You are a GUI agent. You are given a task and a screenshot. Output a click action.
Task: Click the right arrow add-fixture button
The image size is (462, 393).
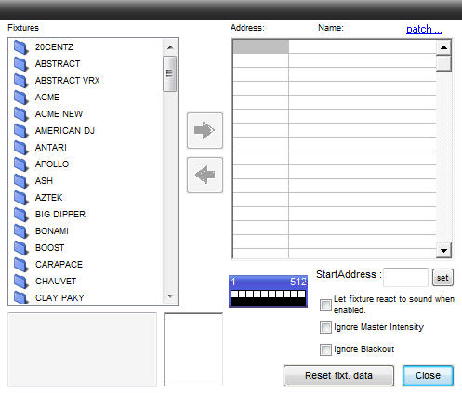(205, 130)
